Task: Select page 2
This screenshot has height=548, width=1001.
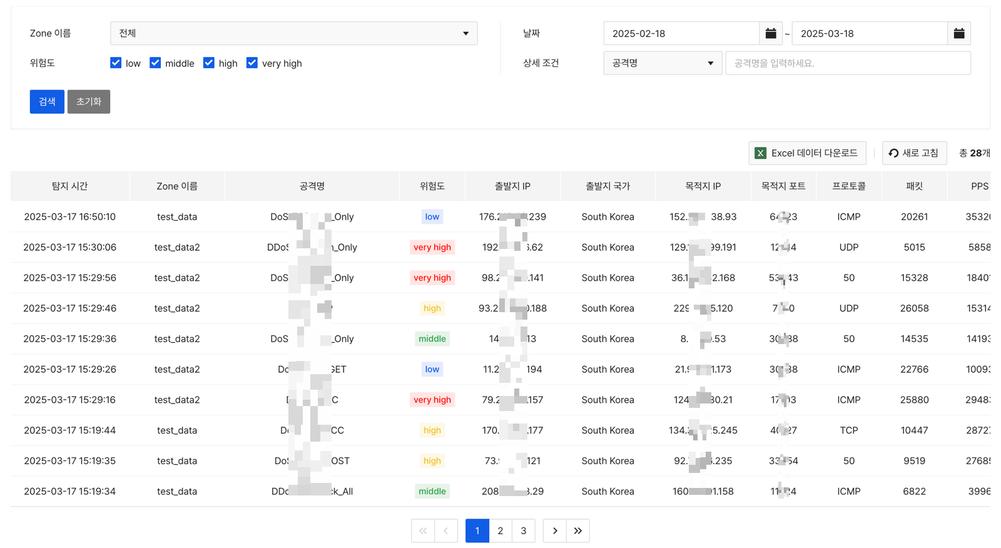Action: pos(500,531)
